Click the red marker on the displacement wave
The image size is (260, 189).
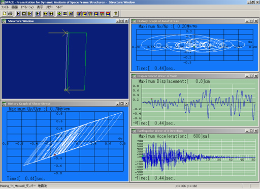[x=151, y=99]
